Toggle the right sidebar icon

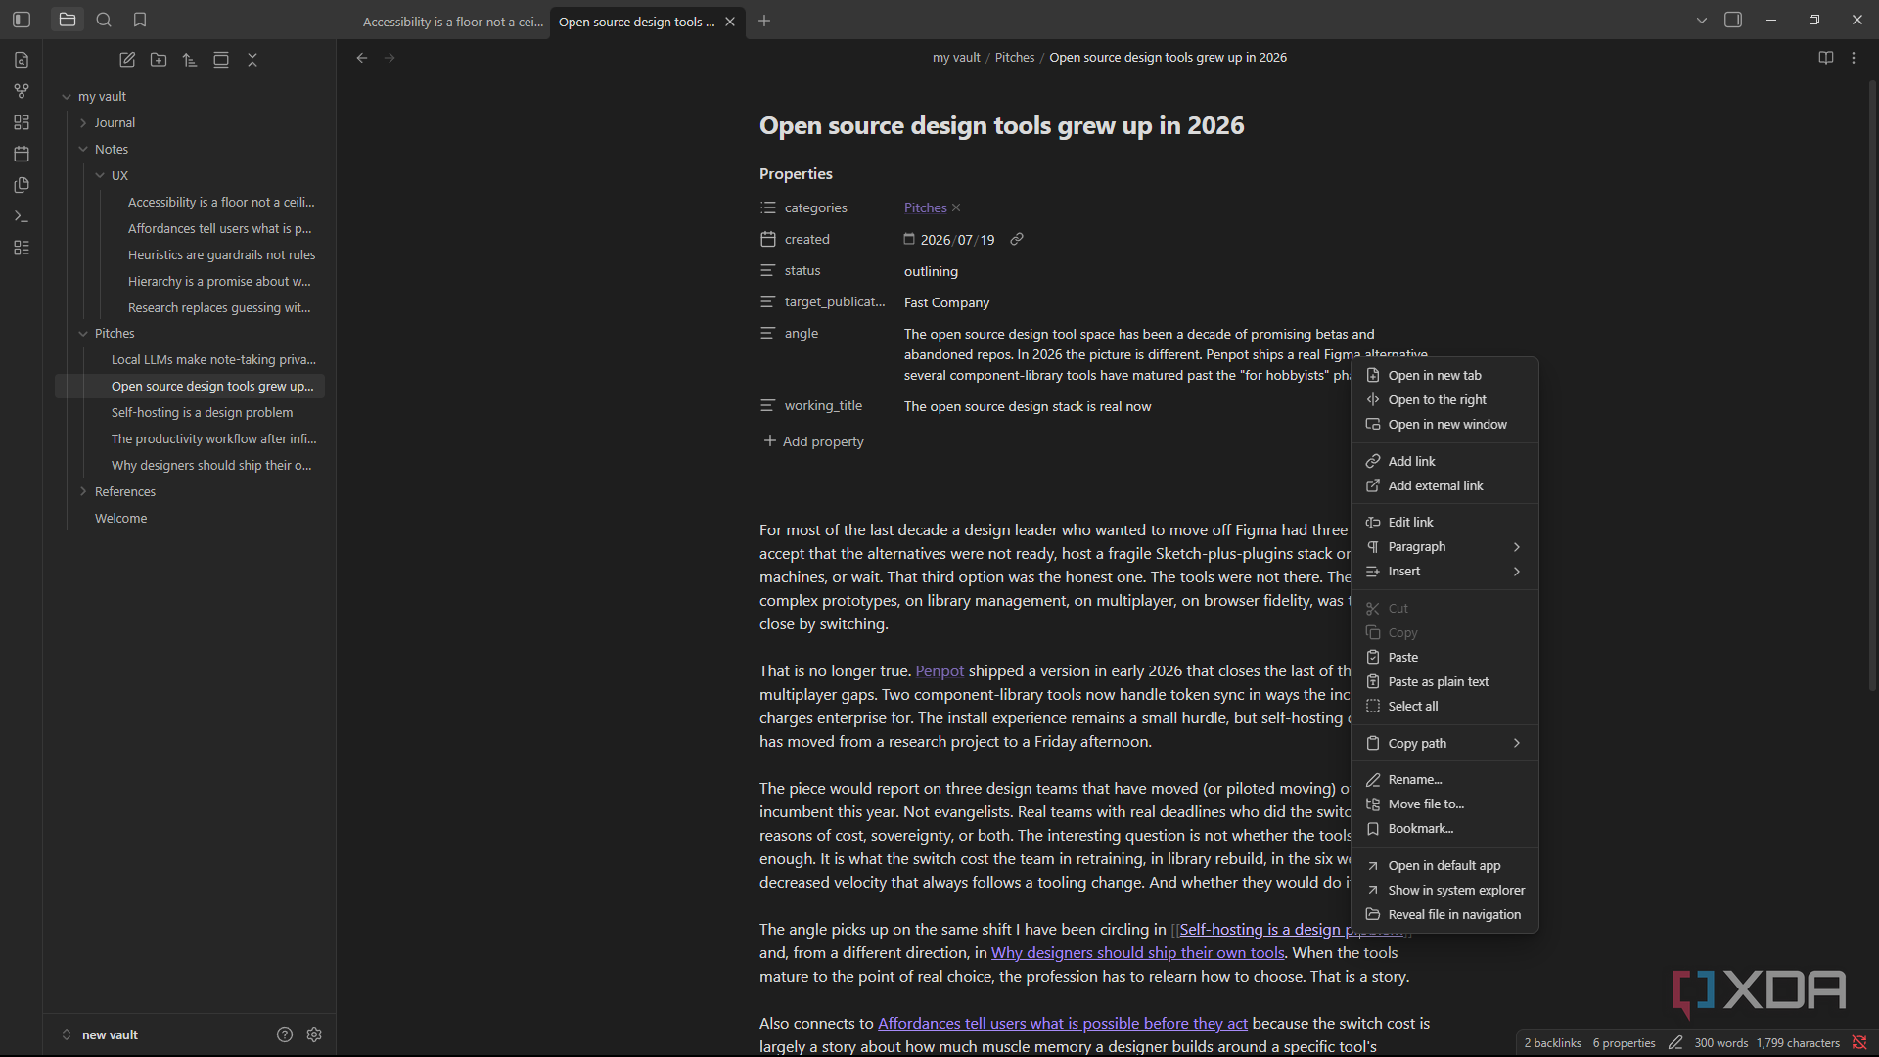coord(1733,20)
